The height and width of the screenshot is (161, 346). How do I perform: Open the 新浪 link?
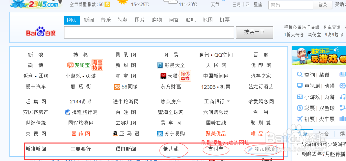pyautogui.click(x=36, y=55)
